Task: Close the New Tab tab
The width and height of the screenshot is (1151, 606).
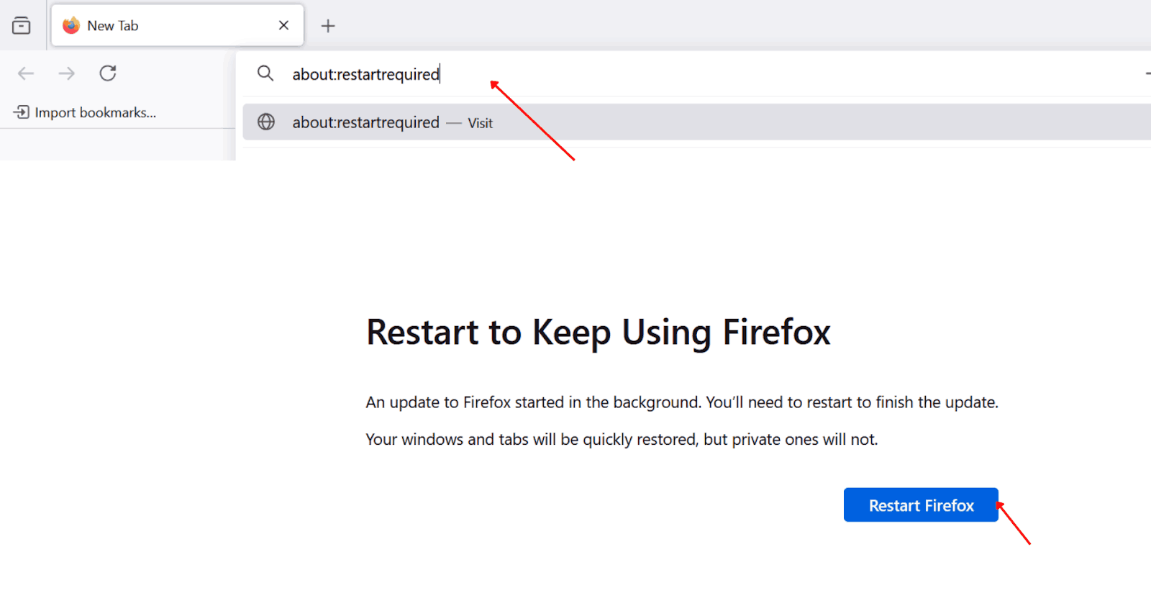Action: point(283,26)
